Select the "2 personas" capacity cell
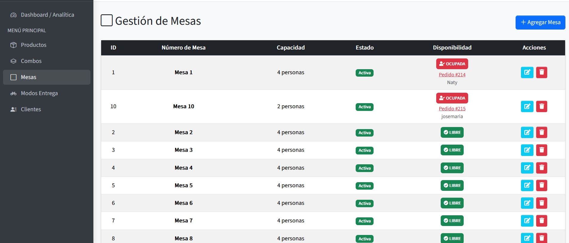 pyautogui.click(x=291, y=106)
